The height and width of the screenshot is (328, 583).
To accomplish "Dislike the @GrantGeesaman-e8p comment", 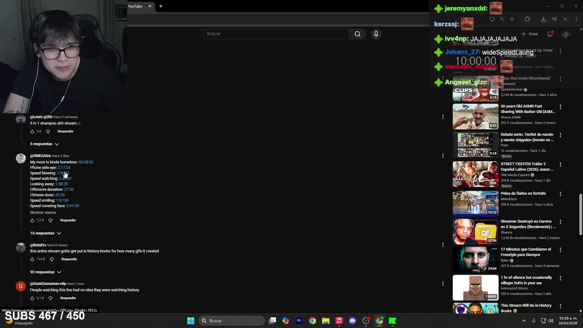I will coord(50,298).
